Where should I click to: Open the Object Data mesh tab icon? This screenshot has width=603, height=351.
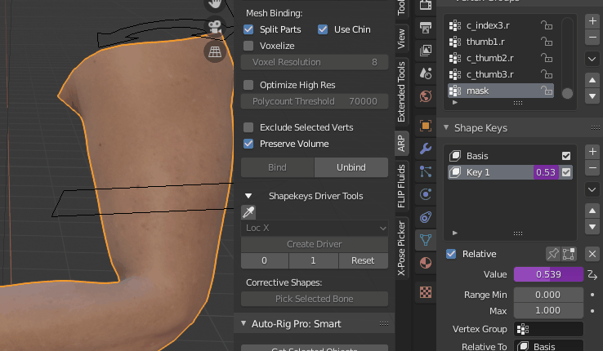point(426,240)
